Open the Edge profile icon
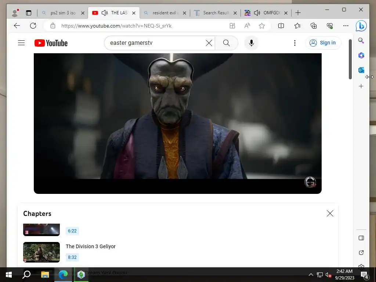Image resolution: width=376 pixels, height=282 pixels. coord(15,13)
